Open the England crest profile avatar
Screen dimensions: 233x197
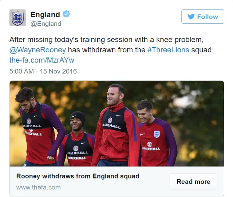pos(18,18)
